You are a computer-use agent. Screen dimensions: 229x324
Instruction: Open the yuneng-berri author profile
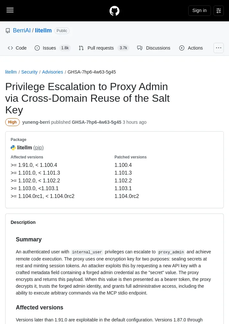[36, 122]
